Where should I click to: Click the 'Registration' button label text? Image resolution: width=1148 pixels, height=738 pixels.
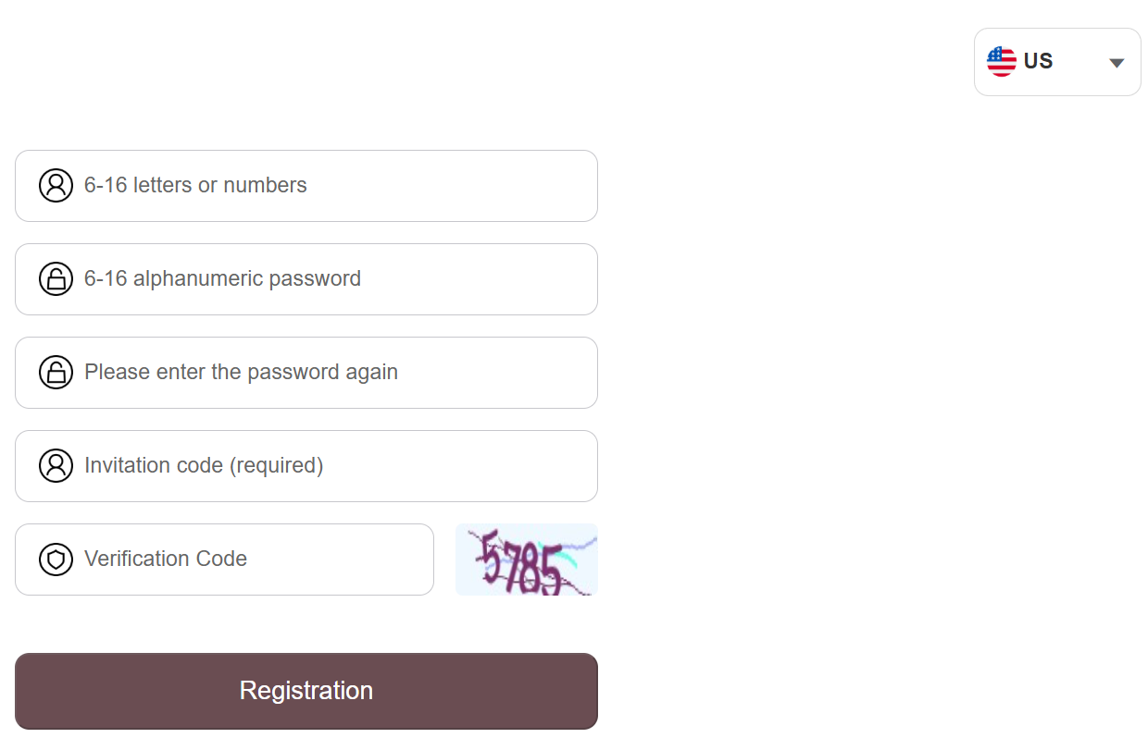pyautogui.click(x=306, y=691)
